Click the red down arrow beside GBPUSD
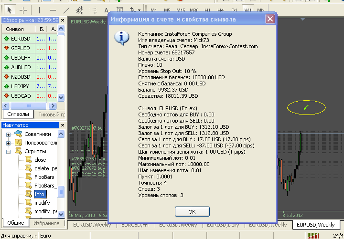 6,48
